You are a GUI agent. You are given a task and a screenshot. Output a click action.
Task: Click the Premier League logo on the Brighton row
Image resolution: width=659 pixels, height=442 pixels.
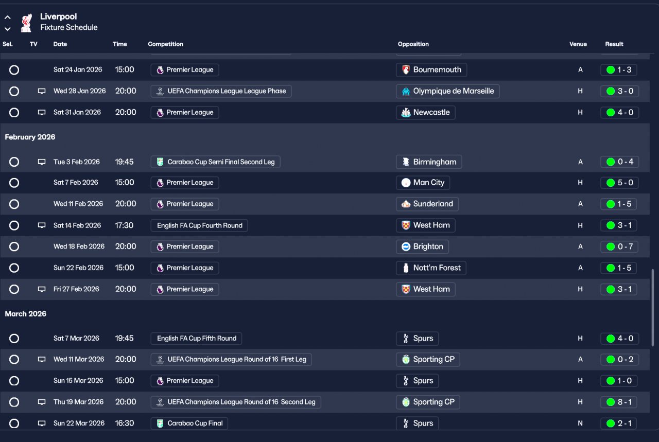[160, 246]
